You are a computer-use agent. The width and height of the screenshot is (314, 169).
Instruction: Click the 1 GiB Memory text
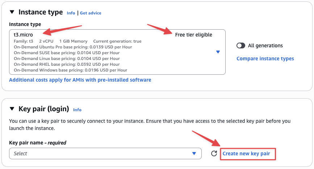pyautogui.click(x=73, y=41)
